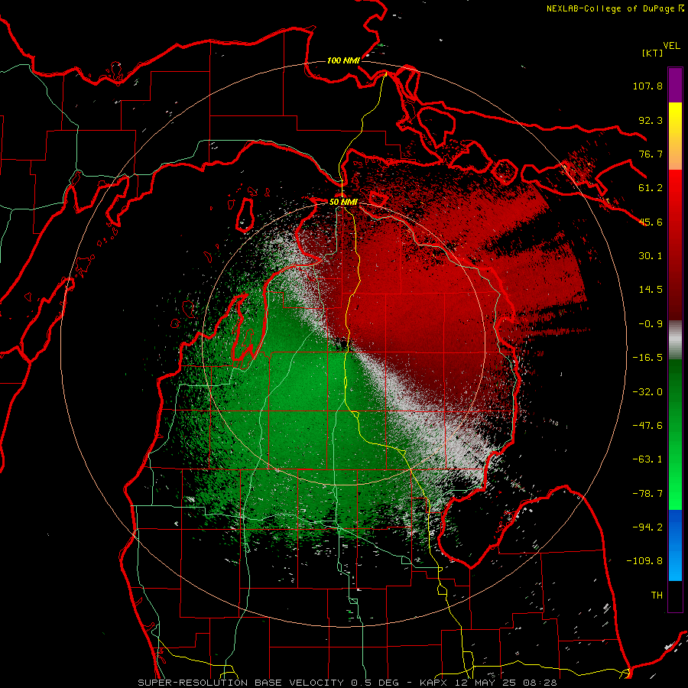Select the -63.1 velocity scale value
Image resolution: width=688 pixels, height=688 pixels.
pyautogui.click(x=647, y=459)
